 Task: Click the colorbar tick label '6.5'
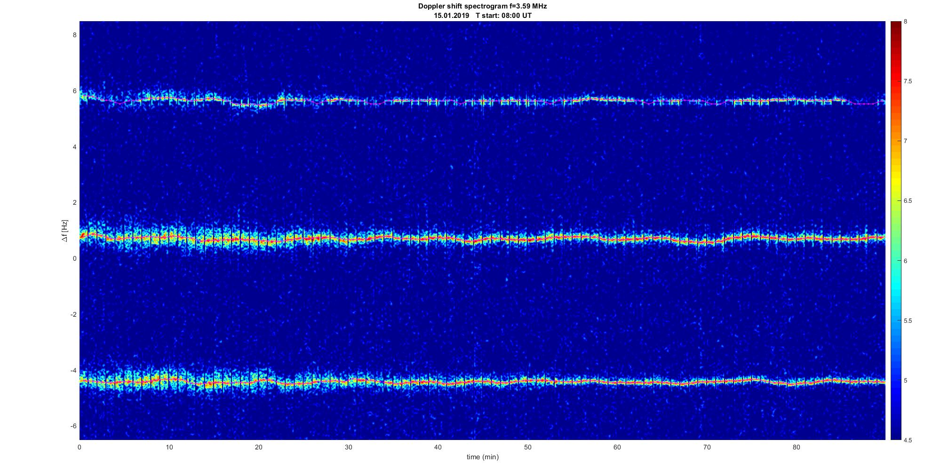(x=908, y=201)
